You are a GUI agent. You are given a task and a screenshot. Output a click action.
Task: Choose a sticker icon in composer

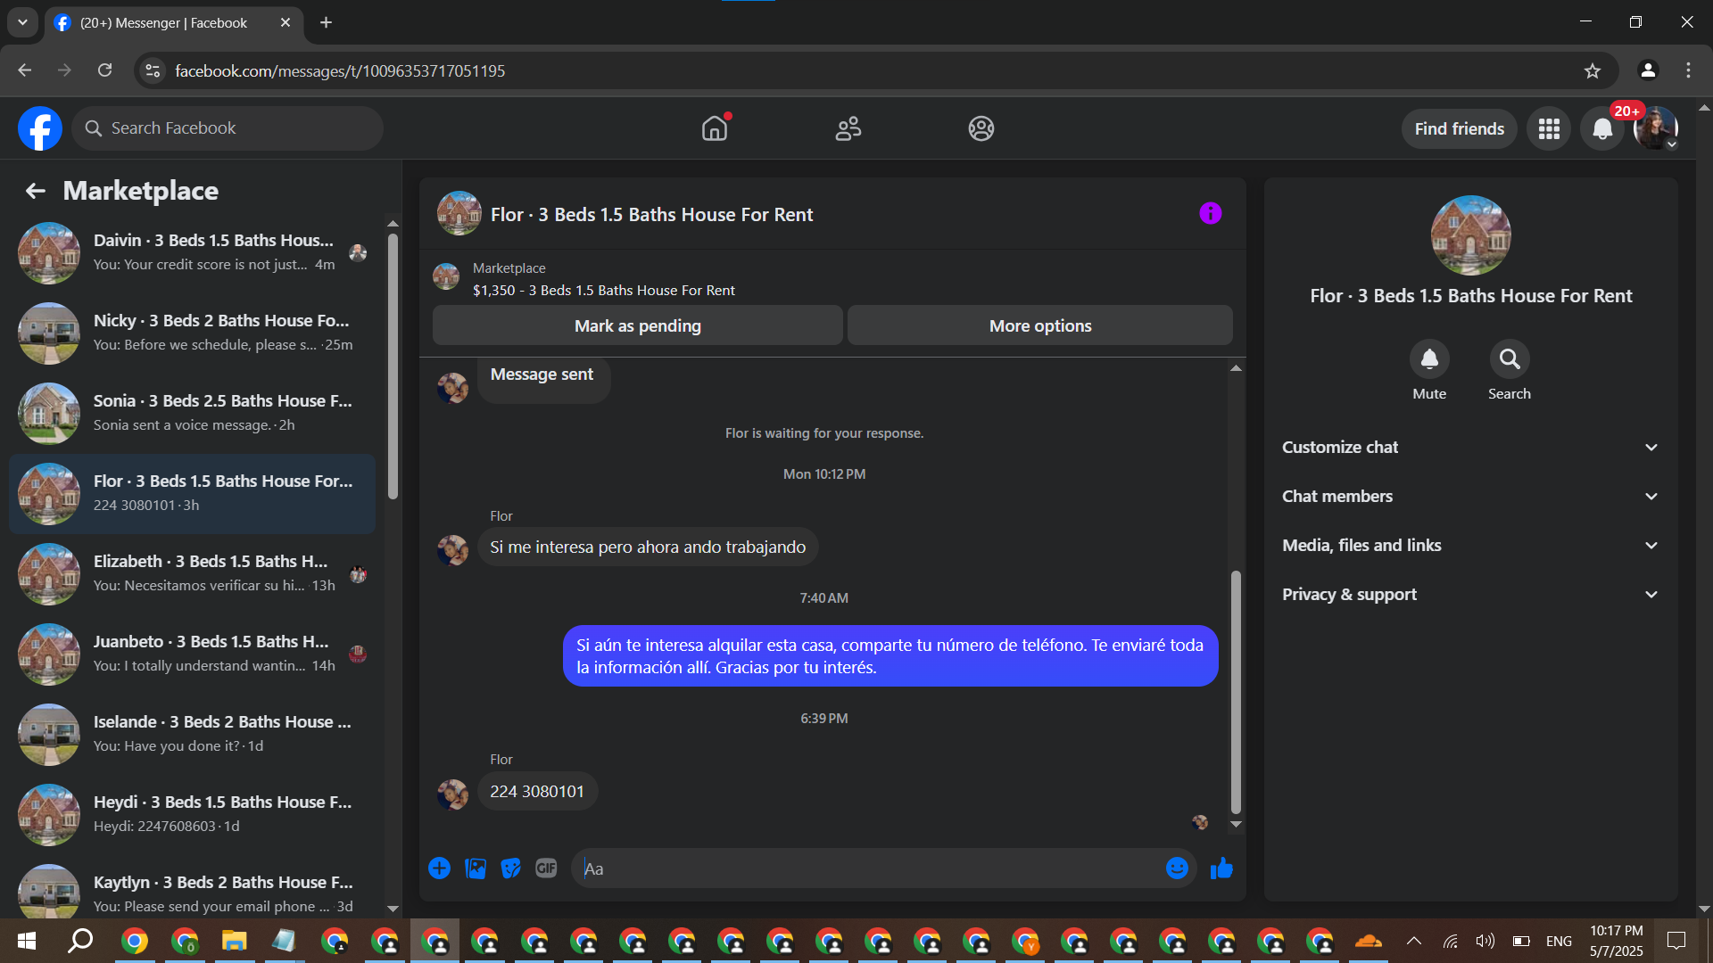pyautogui.click(x=510, y=868)
